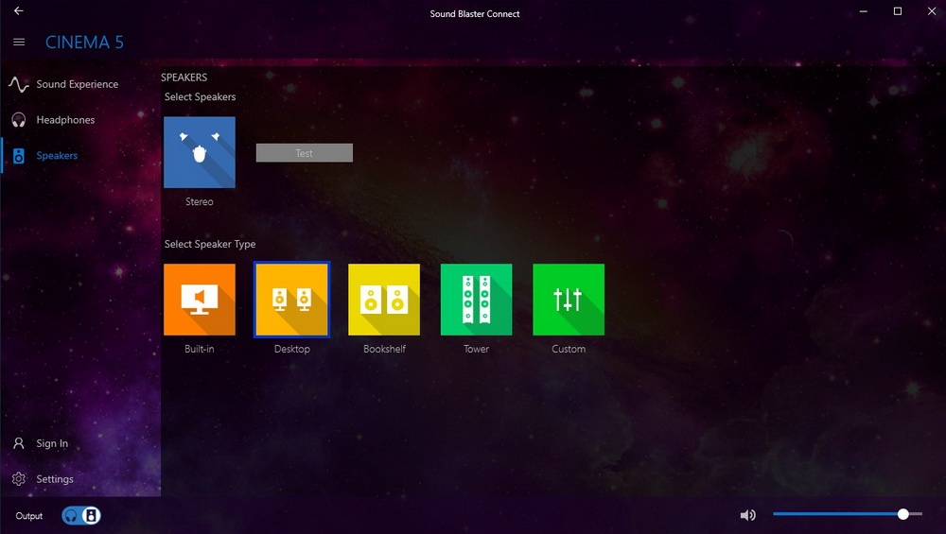946x534 pixels.
Task: Choose the Tower speaker type tile
Action: (x=477, y=300)
